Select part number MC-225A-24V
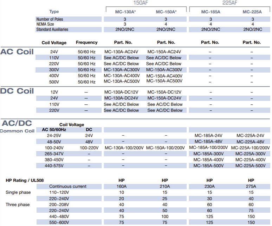The height and width of the screenshot is (226, 272). tap(250, 136)
